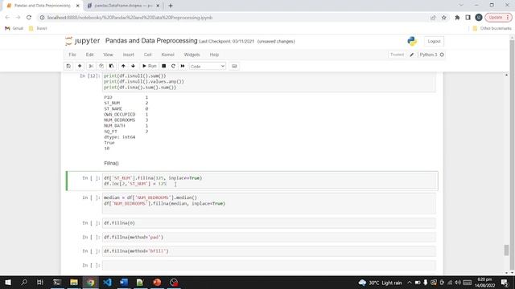Click the Chrome Update button
The width and height of the screenshot is (515, 289).
coord(498,18)
